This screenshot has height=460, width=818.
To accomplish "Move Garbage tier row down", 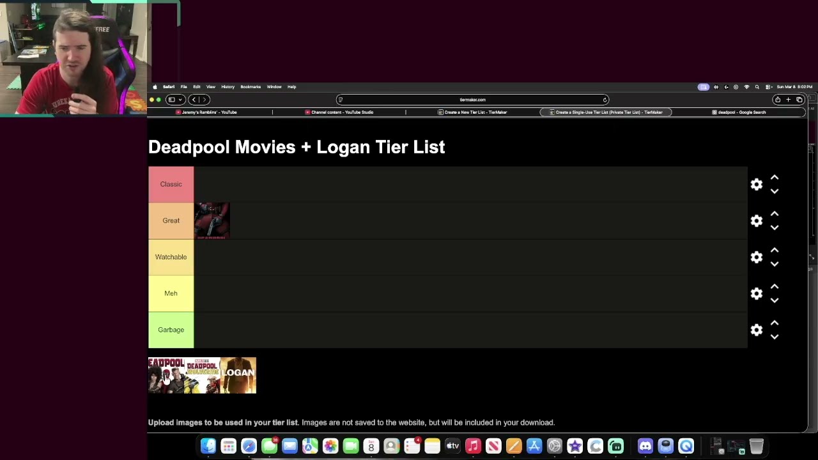I will pyautogui.click(x=775, y=337).
